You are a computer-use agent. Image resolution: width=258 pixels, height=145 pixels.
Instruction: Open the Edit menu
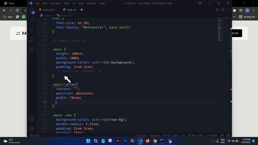[x=45, y=3]
